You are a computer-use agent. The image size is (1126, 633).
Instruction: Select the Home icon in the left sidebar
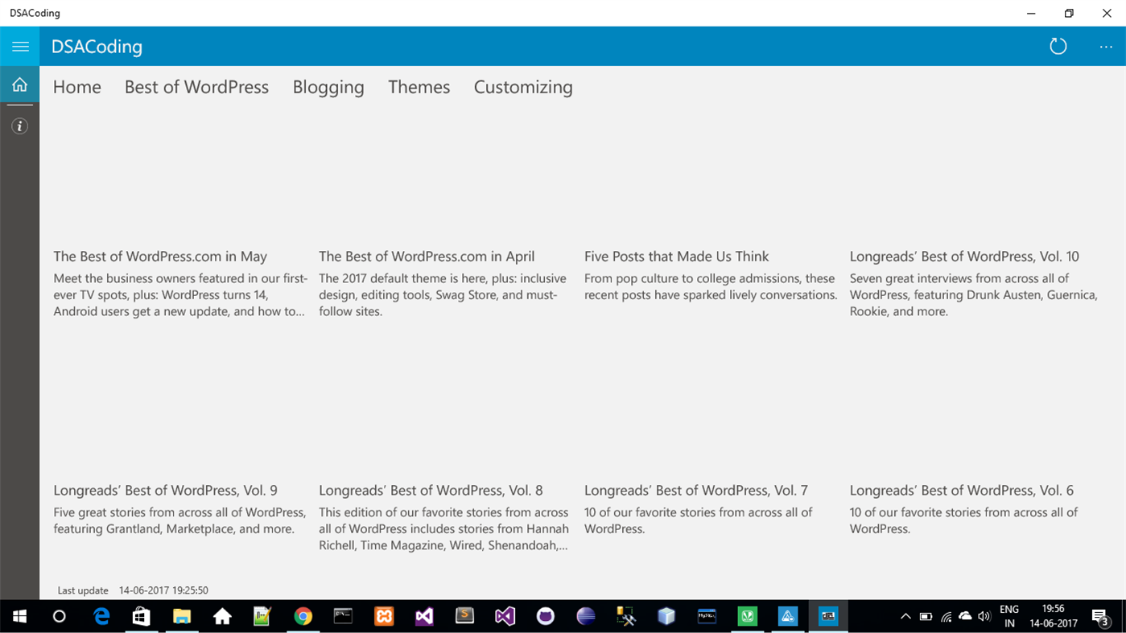pyautogui.click(x=19, y=84)
